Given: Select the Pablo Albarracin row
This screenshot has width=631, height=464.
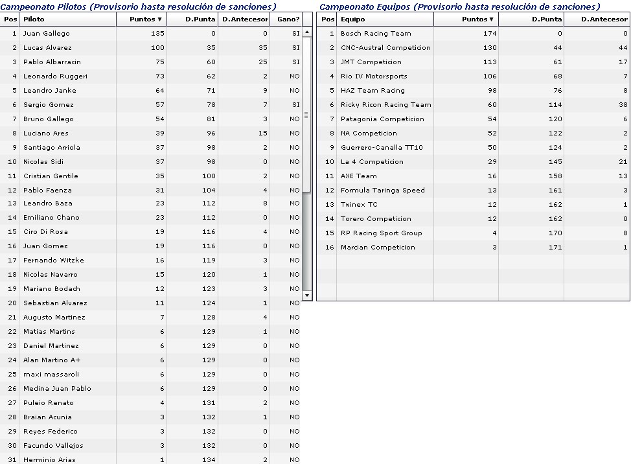Looking at the screenshot, I should (x=150, y=62).
